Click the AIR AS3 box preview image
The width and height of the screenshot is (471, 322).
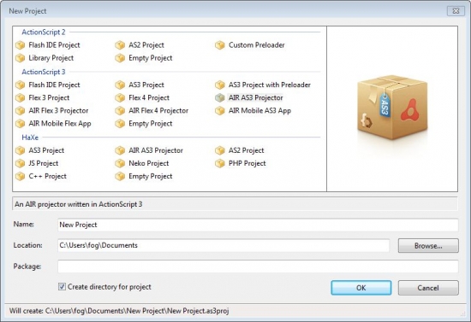(x=392, y=108)
